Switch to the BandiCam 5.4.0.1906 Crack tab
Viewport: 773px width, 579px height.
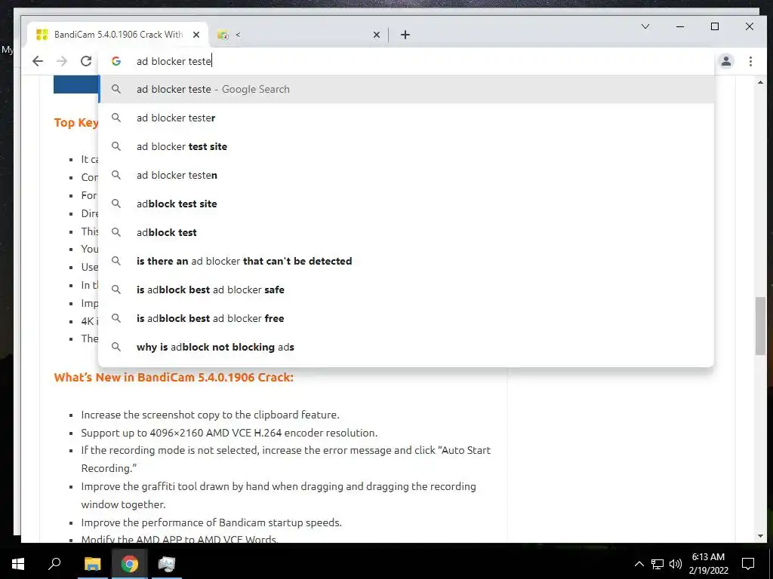pyautogui.click(x=119, y=35)
